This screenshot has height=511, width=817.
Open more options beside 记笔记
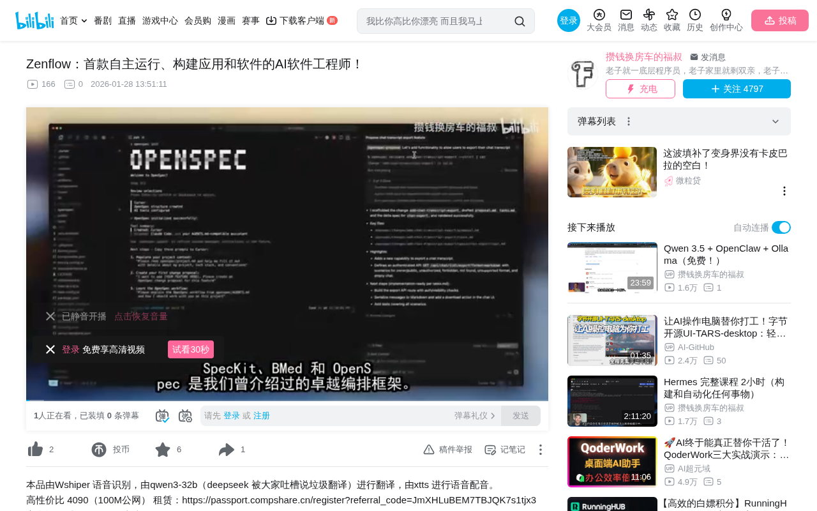coord(541,450)
